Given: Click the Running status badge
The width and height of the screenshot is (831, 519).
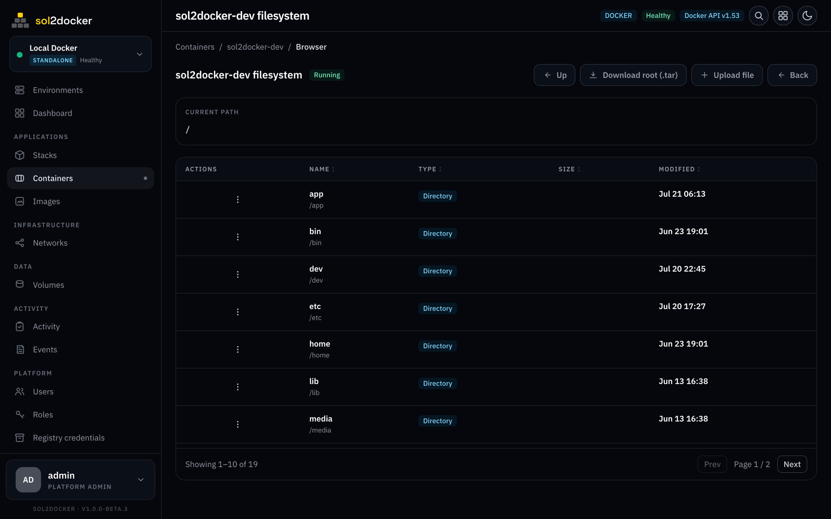Looking at the screenshot, I should click(327, 75).
